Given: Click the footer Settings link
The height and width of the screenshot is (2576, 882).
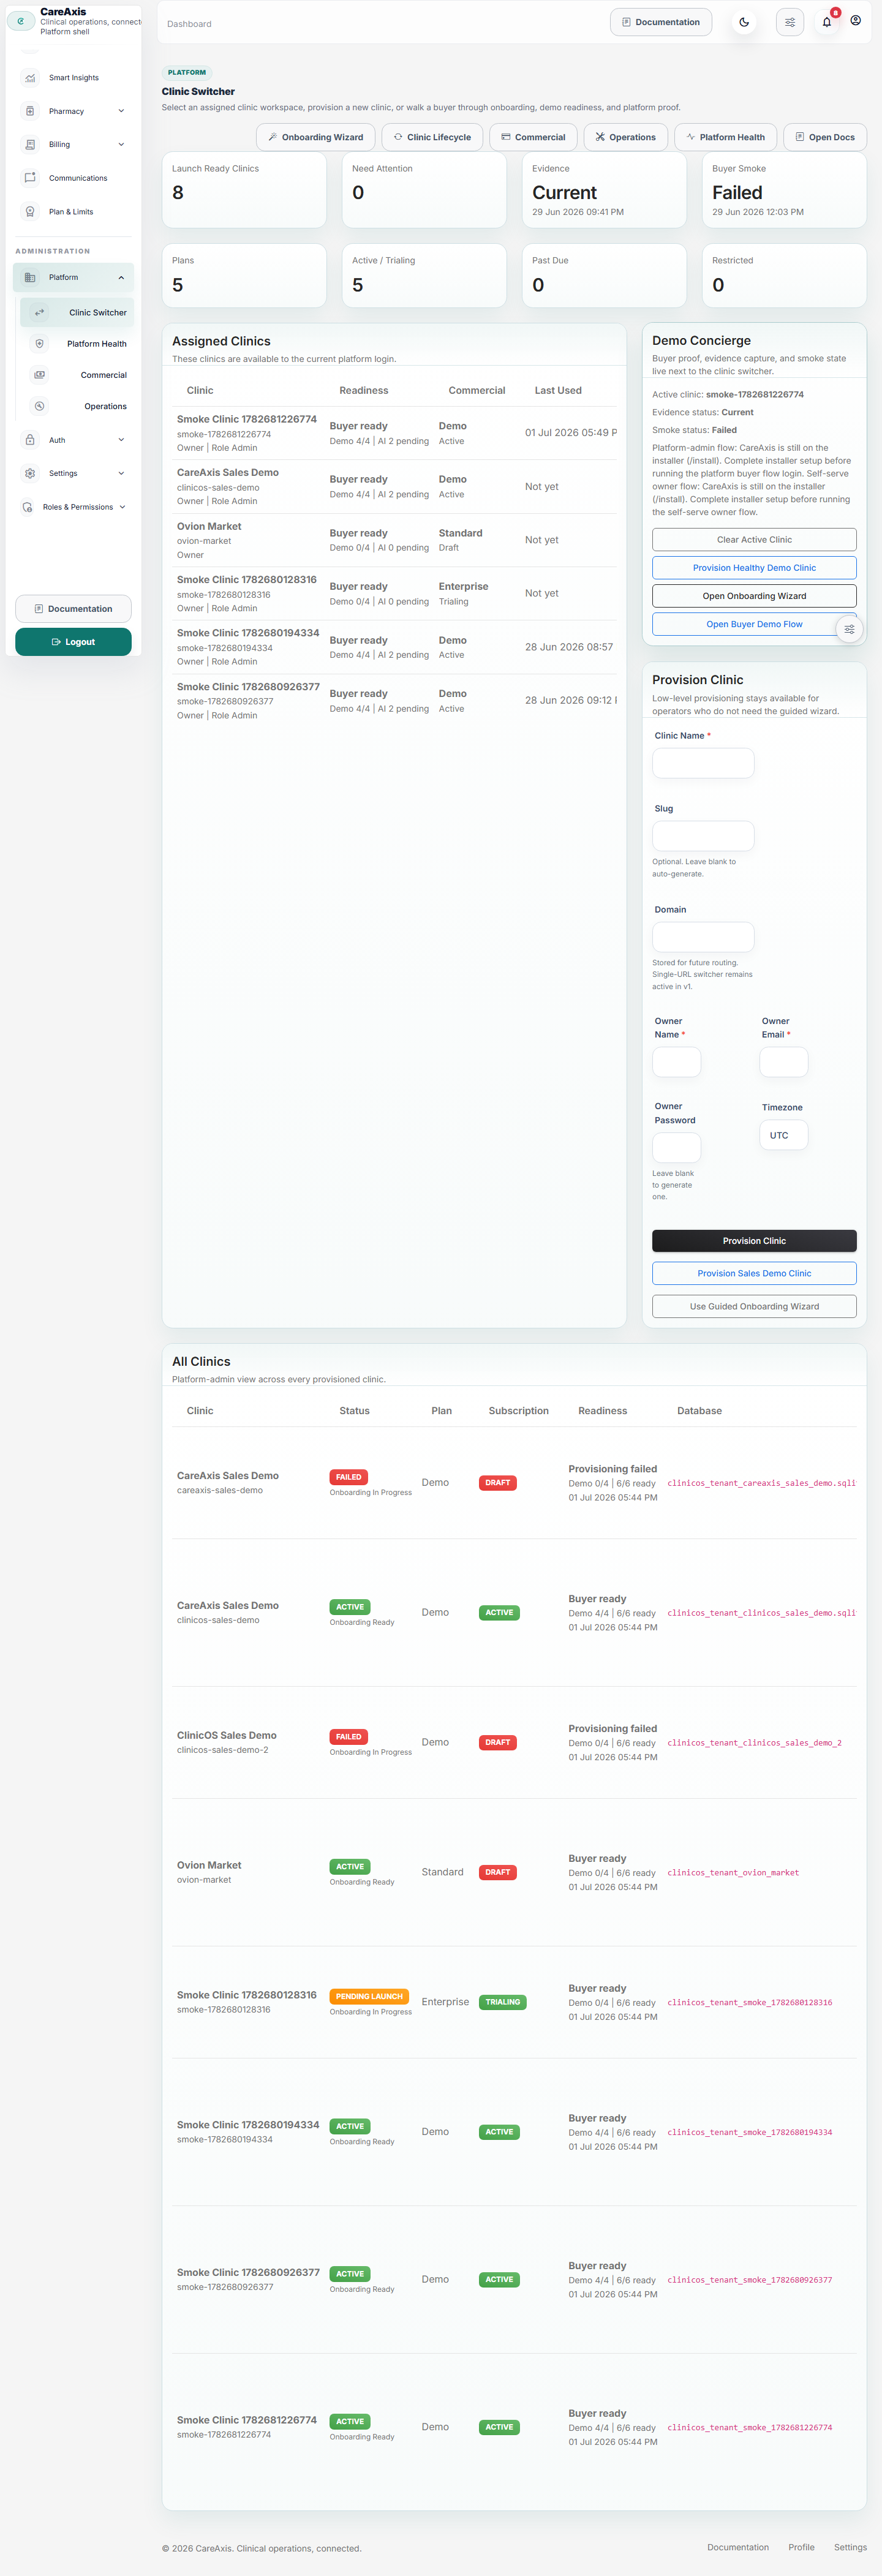Looking at the screenshot, I should tap(850, 2547).
